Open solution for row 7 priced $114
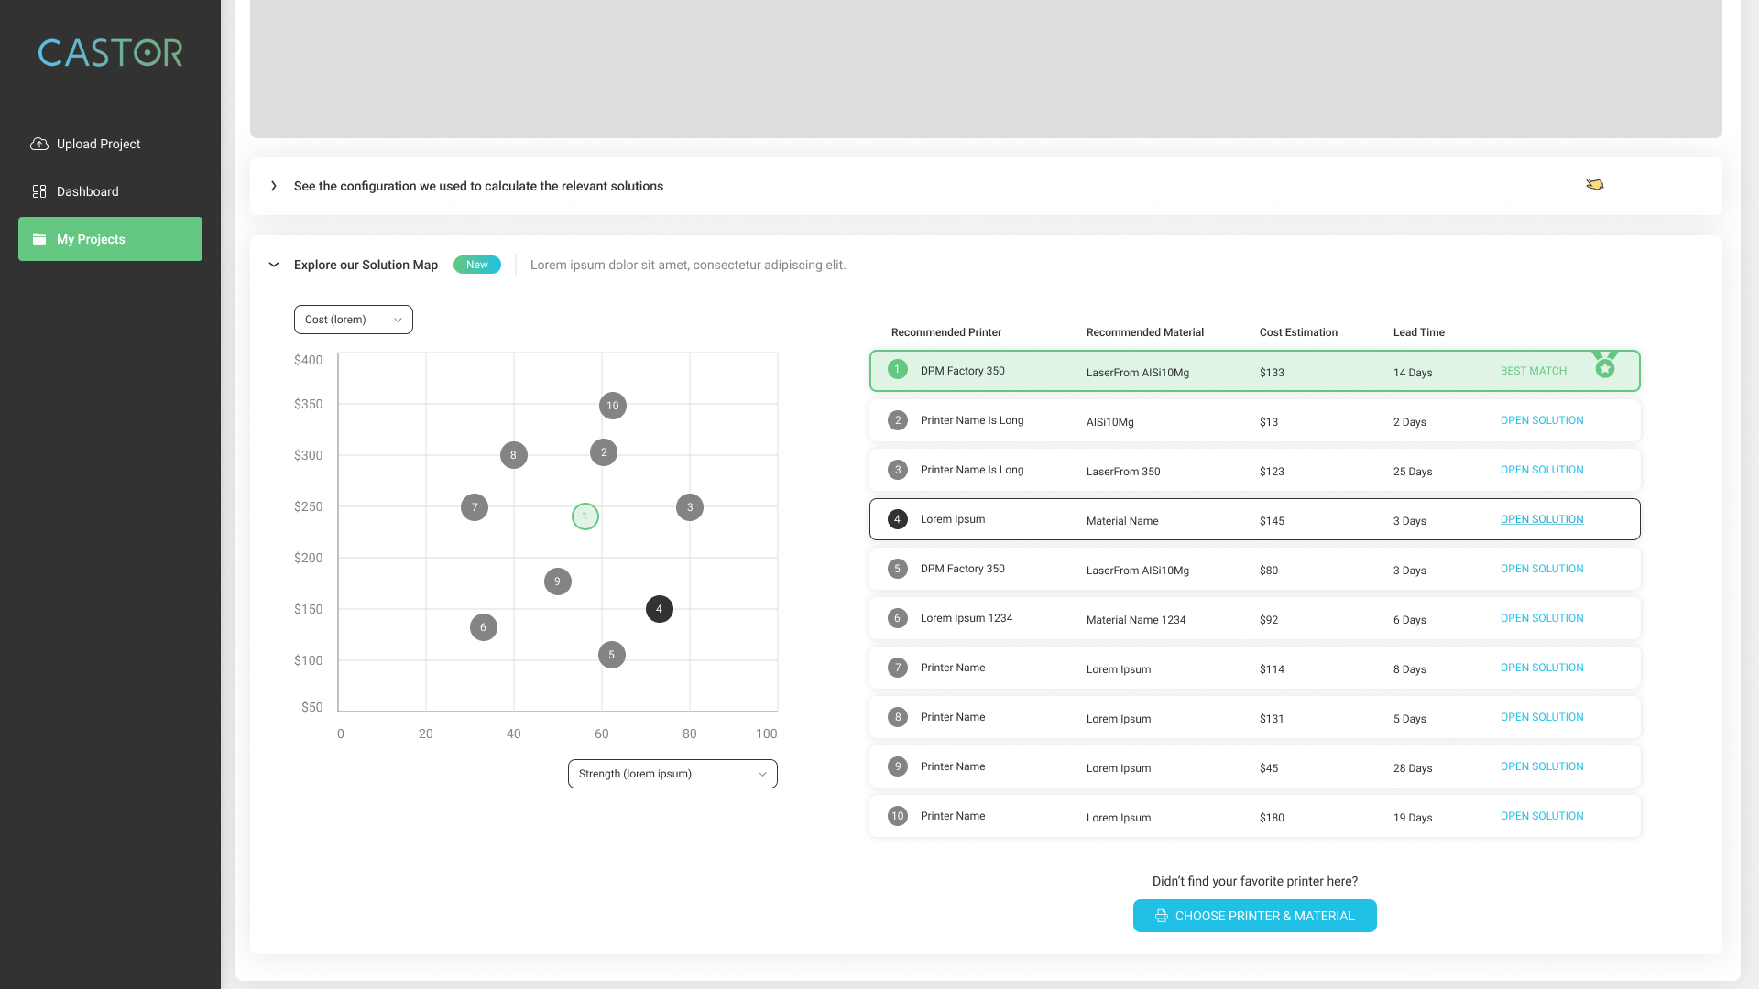1759x989 pixels. [1542, 668]
